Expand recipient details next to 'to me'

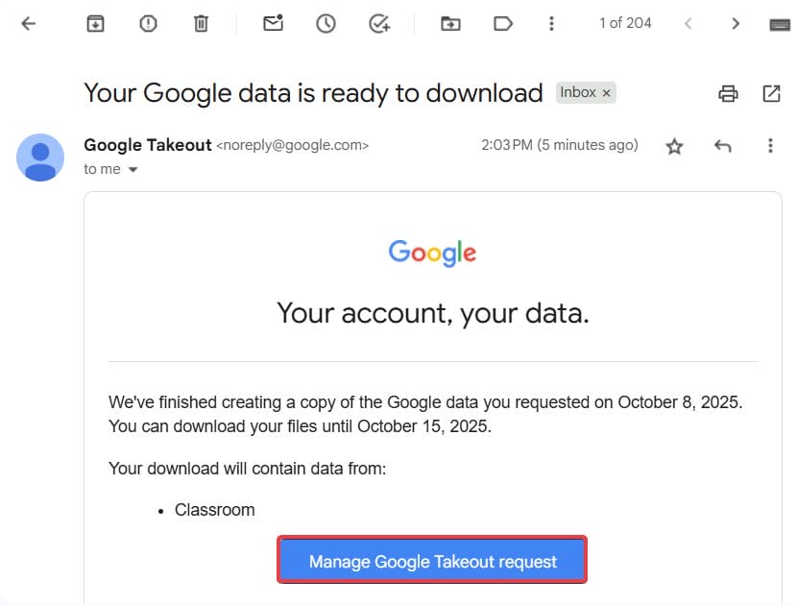[133, 170]
